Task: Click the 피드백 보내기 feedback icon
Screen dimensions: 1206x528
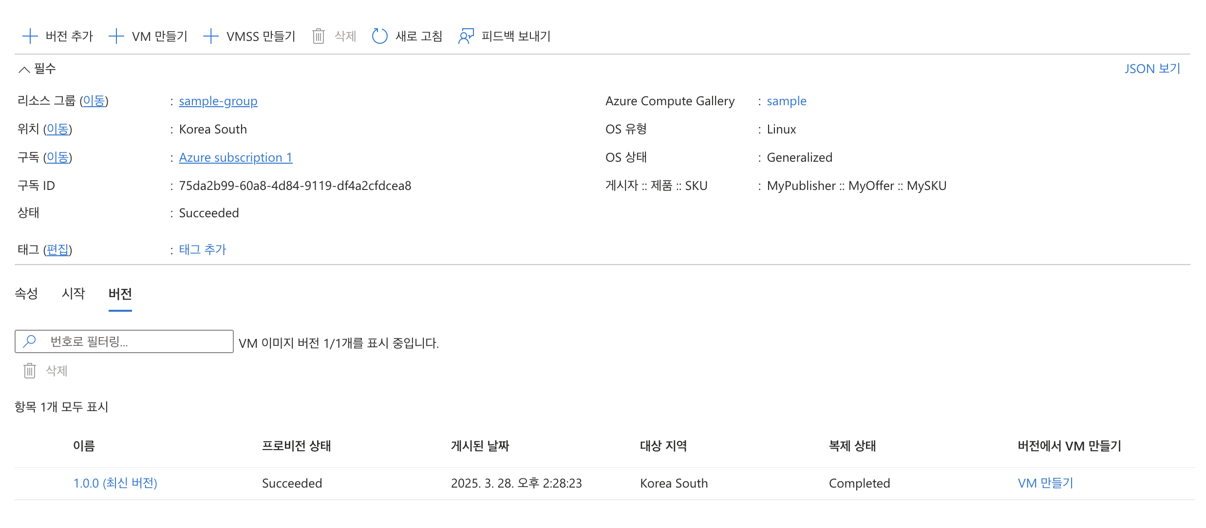Action: pos(466,36)
